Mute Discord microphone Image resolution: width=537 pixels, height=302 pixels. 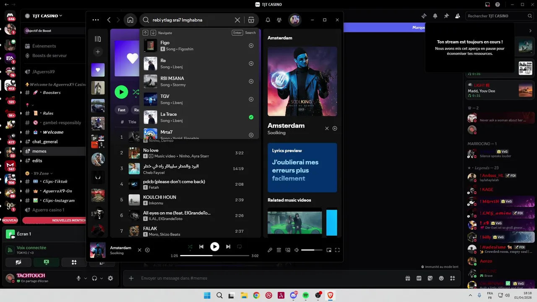coord(78,278)
